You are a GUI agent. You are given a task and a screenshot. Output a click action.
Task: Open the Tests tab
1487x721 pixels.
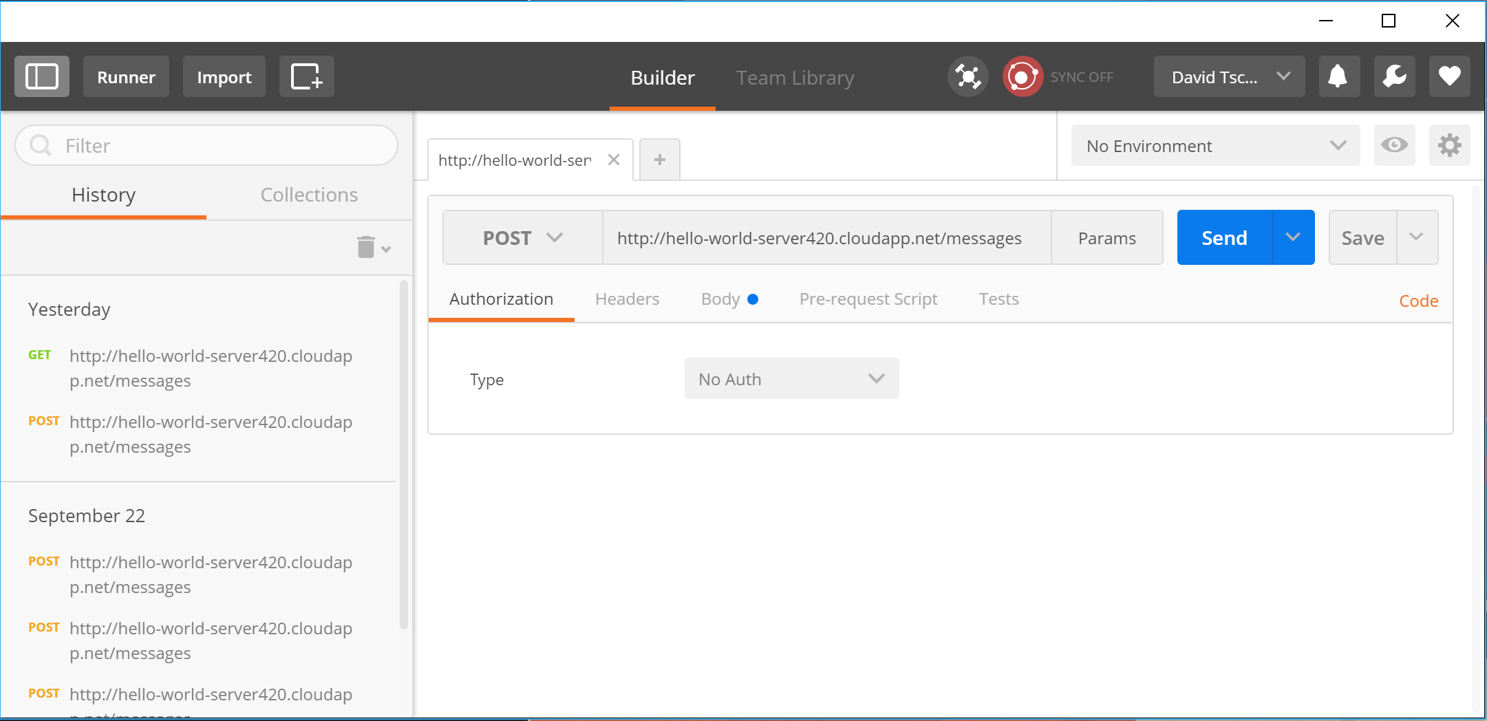(998, 299)
